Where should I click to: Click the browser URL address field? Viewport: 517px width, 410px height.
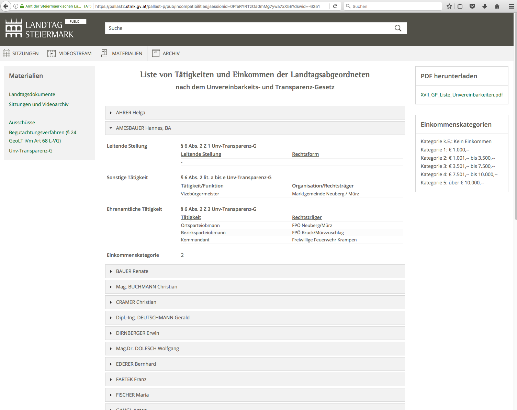tap(207, 6)
